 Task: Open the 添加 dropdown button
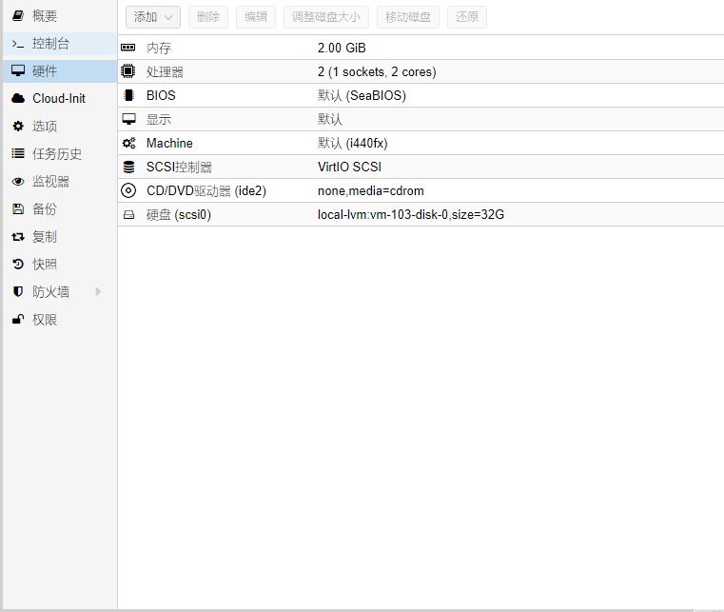coord(153,17)
